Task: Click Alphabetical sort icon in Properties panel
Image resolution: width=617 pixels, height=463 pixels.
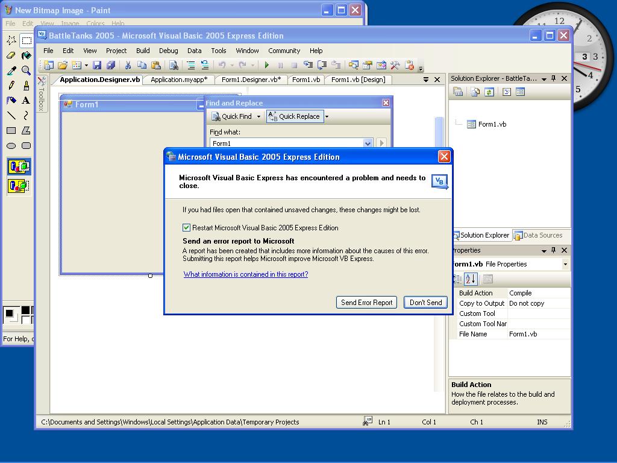Action: [x=471, y=279]
